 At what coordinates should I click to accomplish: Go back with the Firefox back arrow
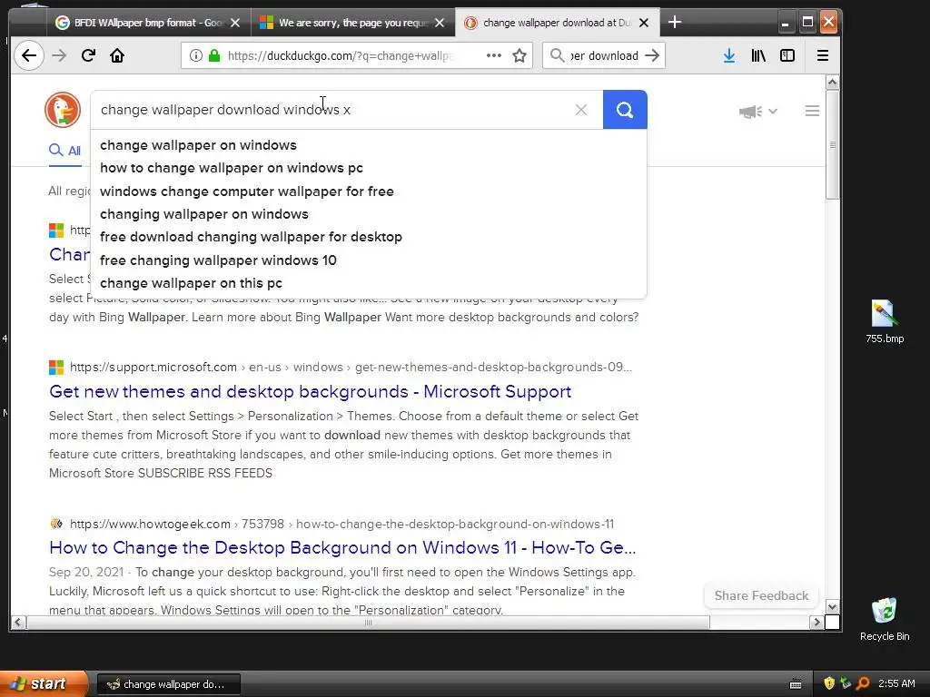coord(28,55)
